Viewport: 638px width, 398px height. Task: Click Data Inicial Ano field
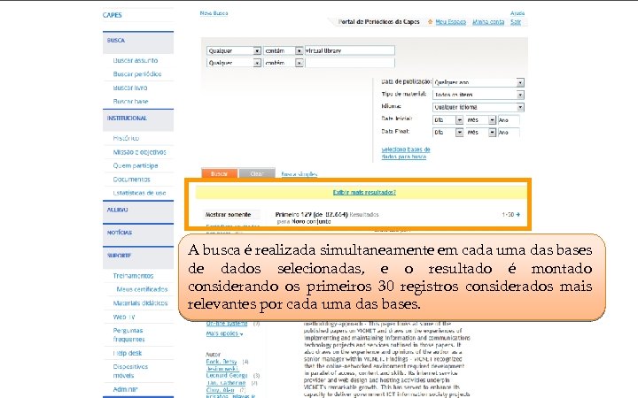pos(509,120)
